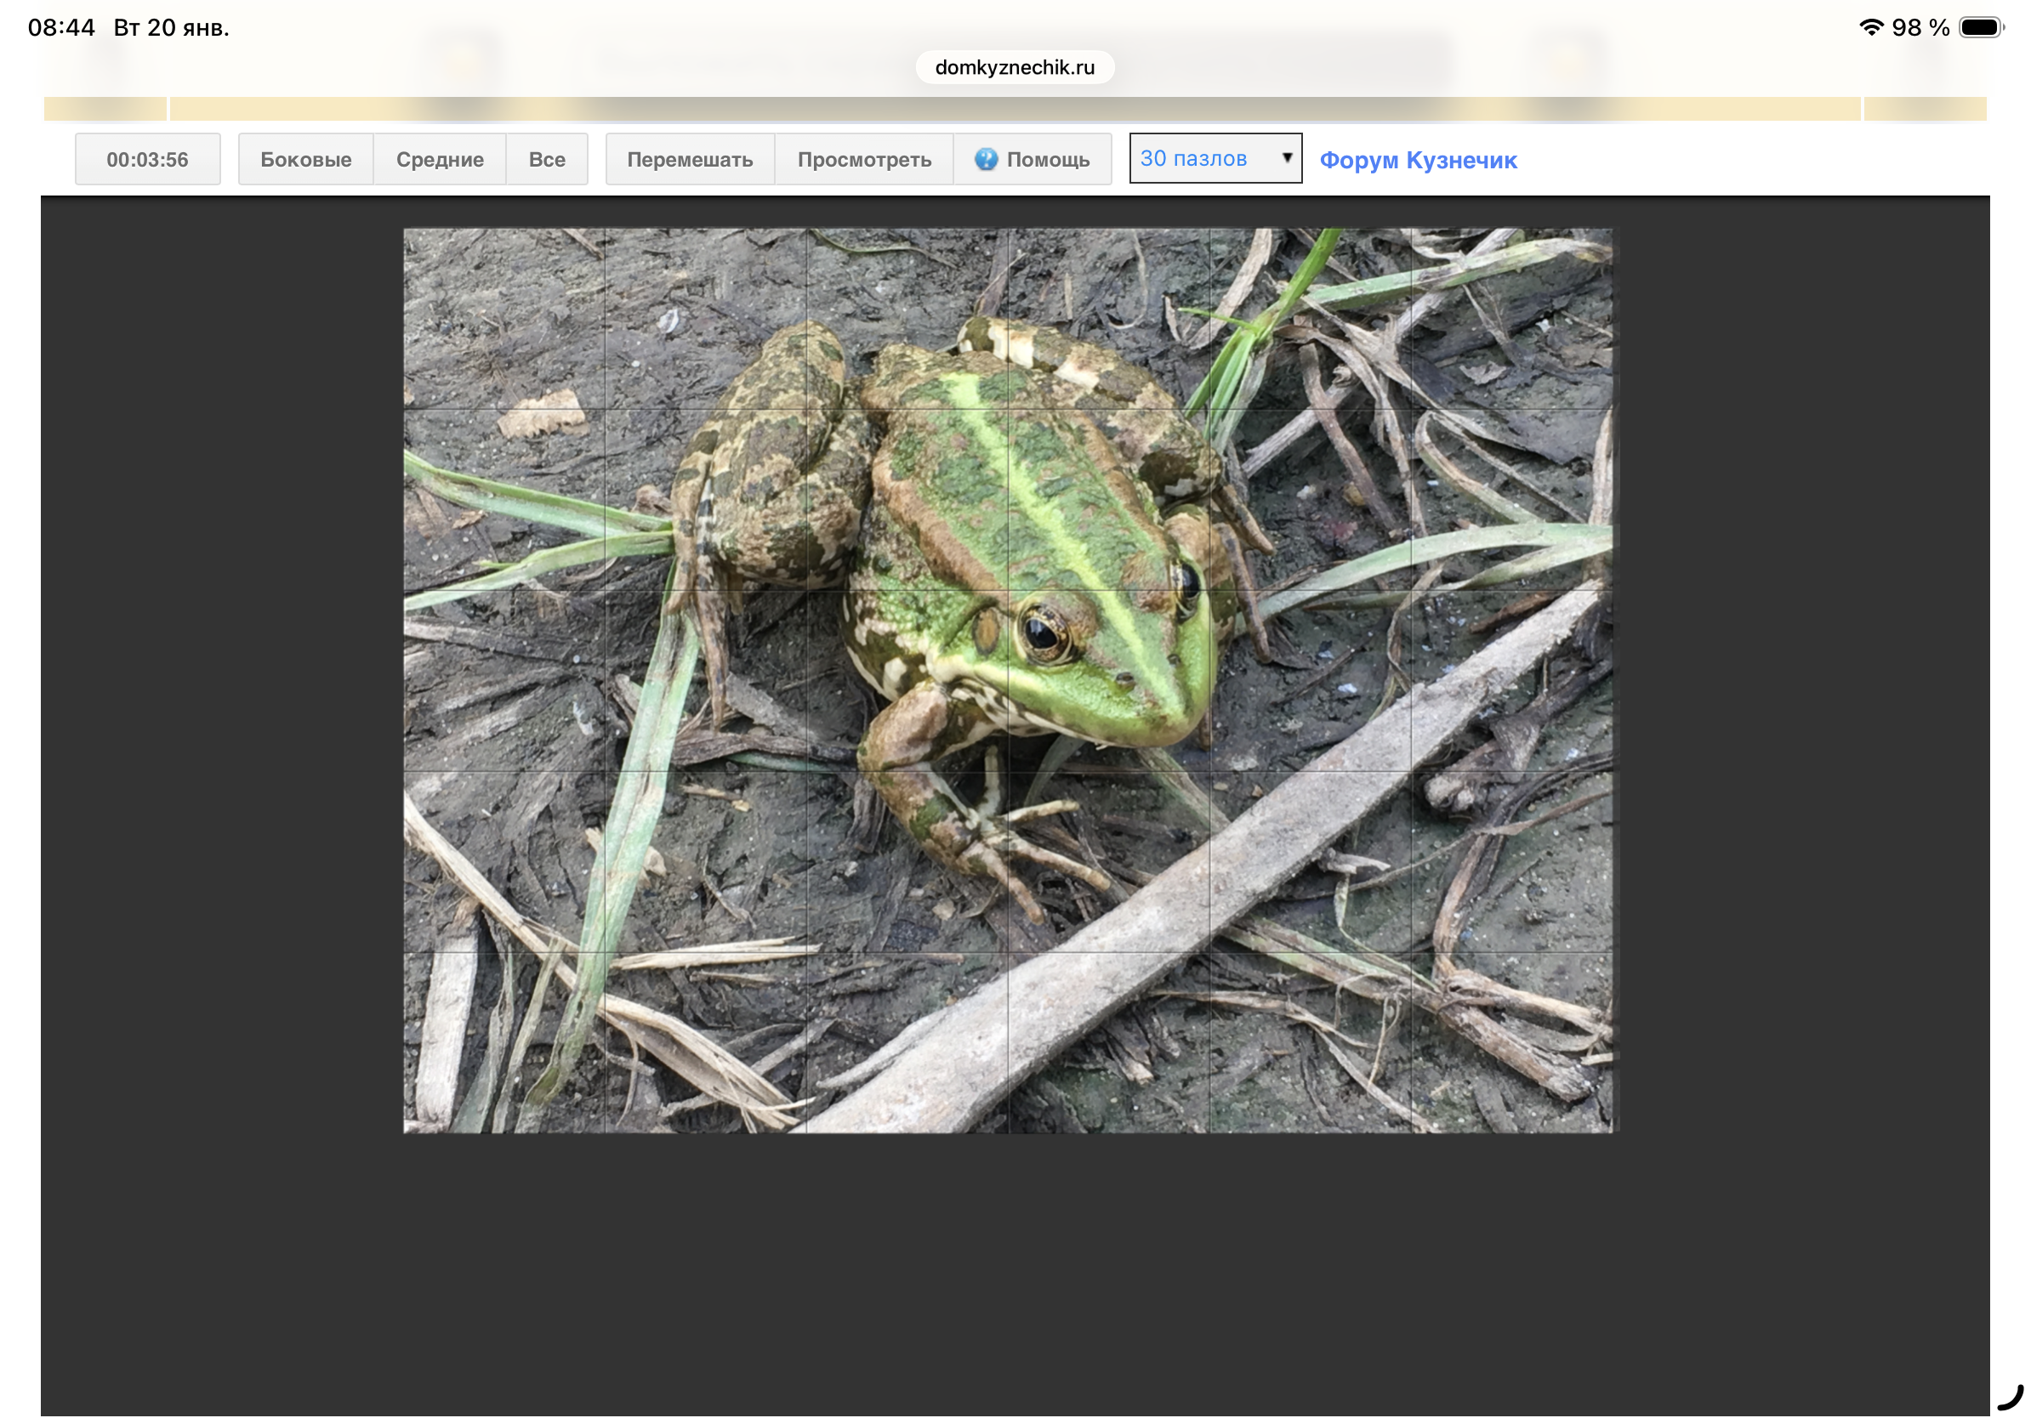Shuffle the puzzle with Перемешать
2031x1418 pixels.
pos(689,159)
